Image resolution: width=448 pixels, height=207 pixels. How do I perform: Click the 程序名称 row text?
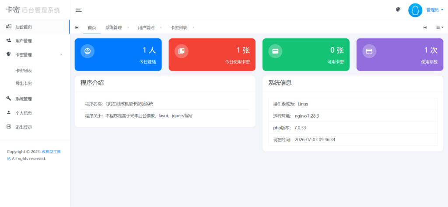pos(119,104)
